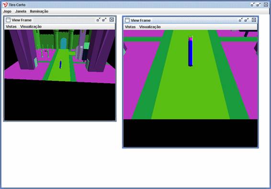Click right View Frame's window icon
The height and width of the screenshot is (189, 271).
click(x=127, y=20)
